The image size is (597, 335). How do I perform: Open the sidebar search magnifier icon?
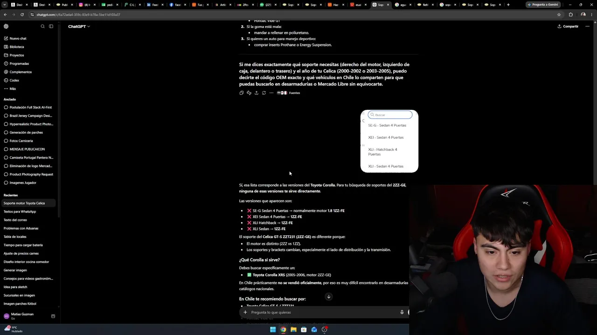[x=42, y=27]
